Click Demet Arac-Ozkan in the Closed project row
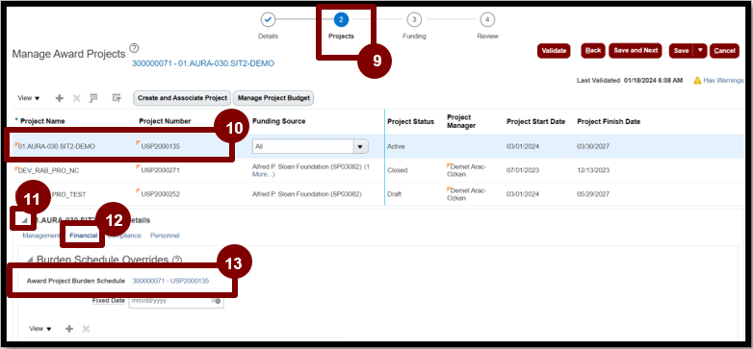The width and height of the screenshot is (753, 349). pos(466,170)
